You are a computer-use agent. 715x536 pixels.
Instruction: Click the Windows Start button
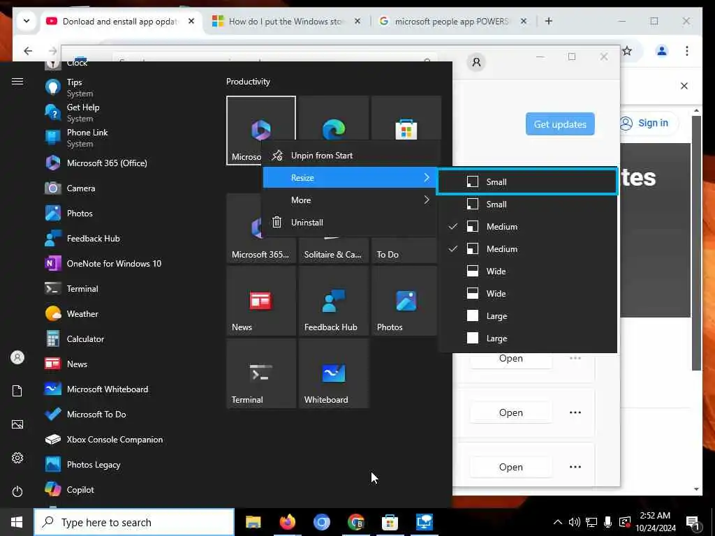pyautogui.click(x=17, y=522)
